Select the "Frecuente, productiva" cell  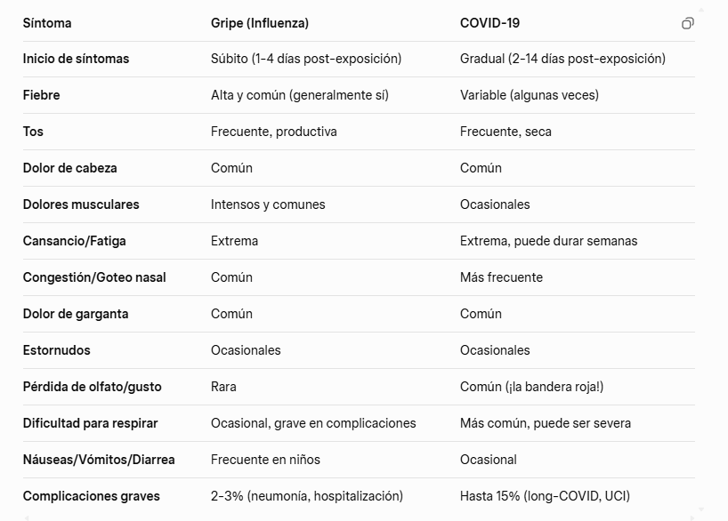click(x=273, y=132)
